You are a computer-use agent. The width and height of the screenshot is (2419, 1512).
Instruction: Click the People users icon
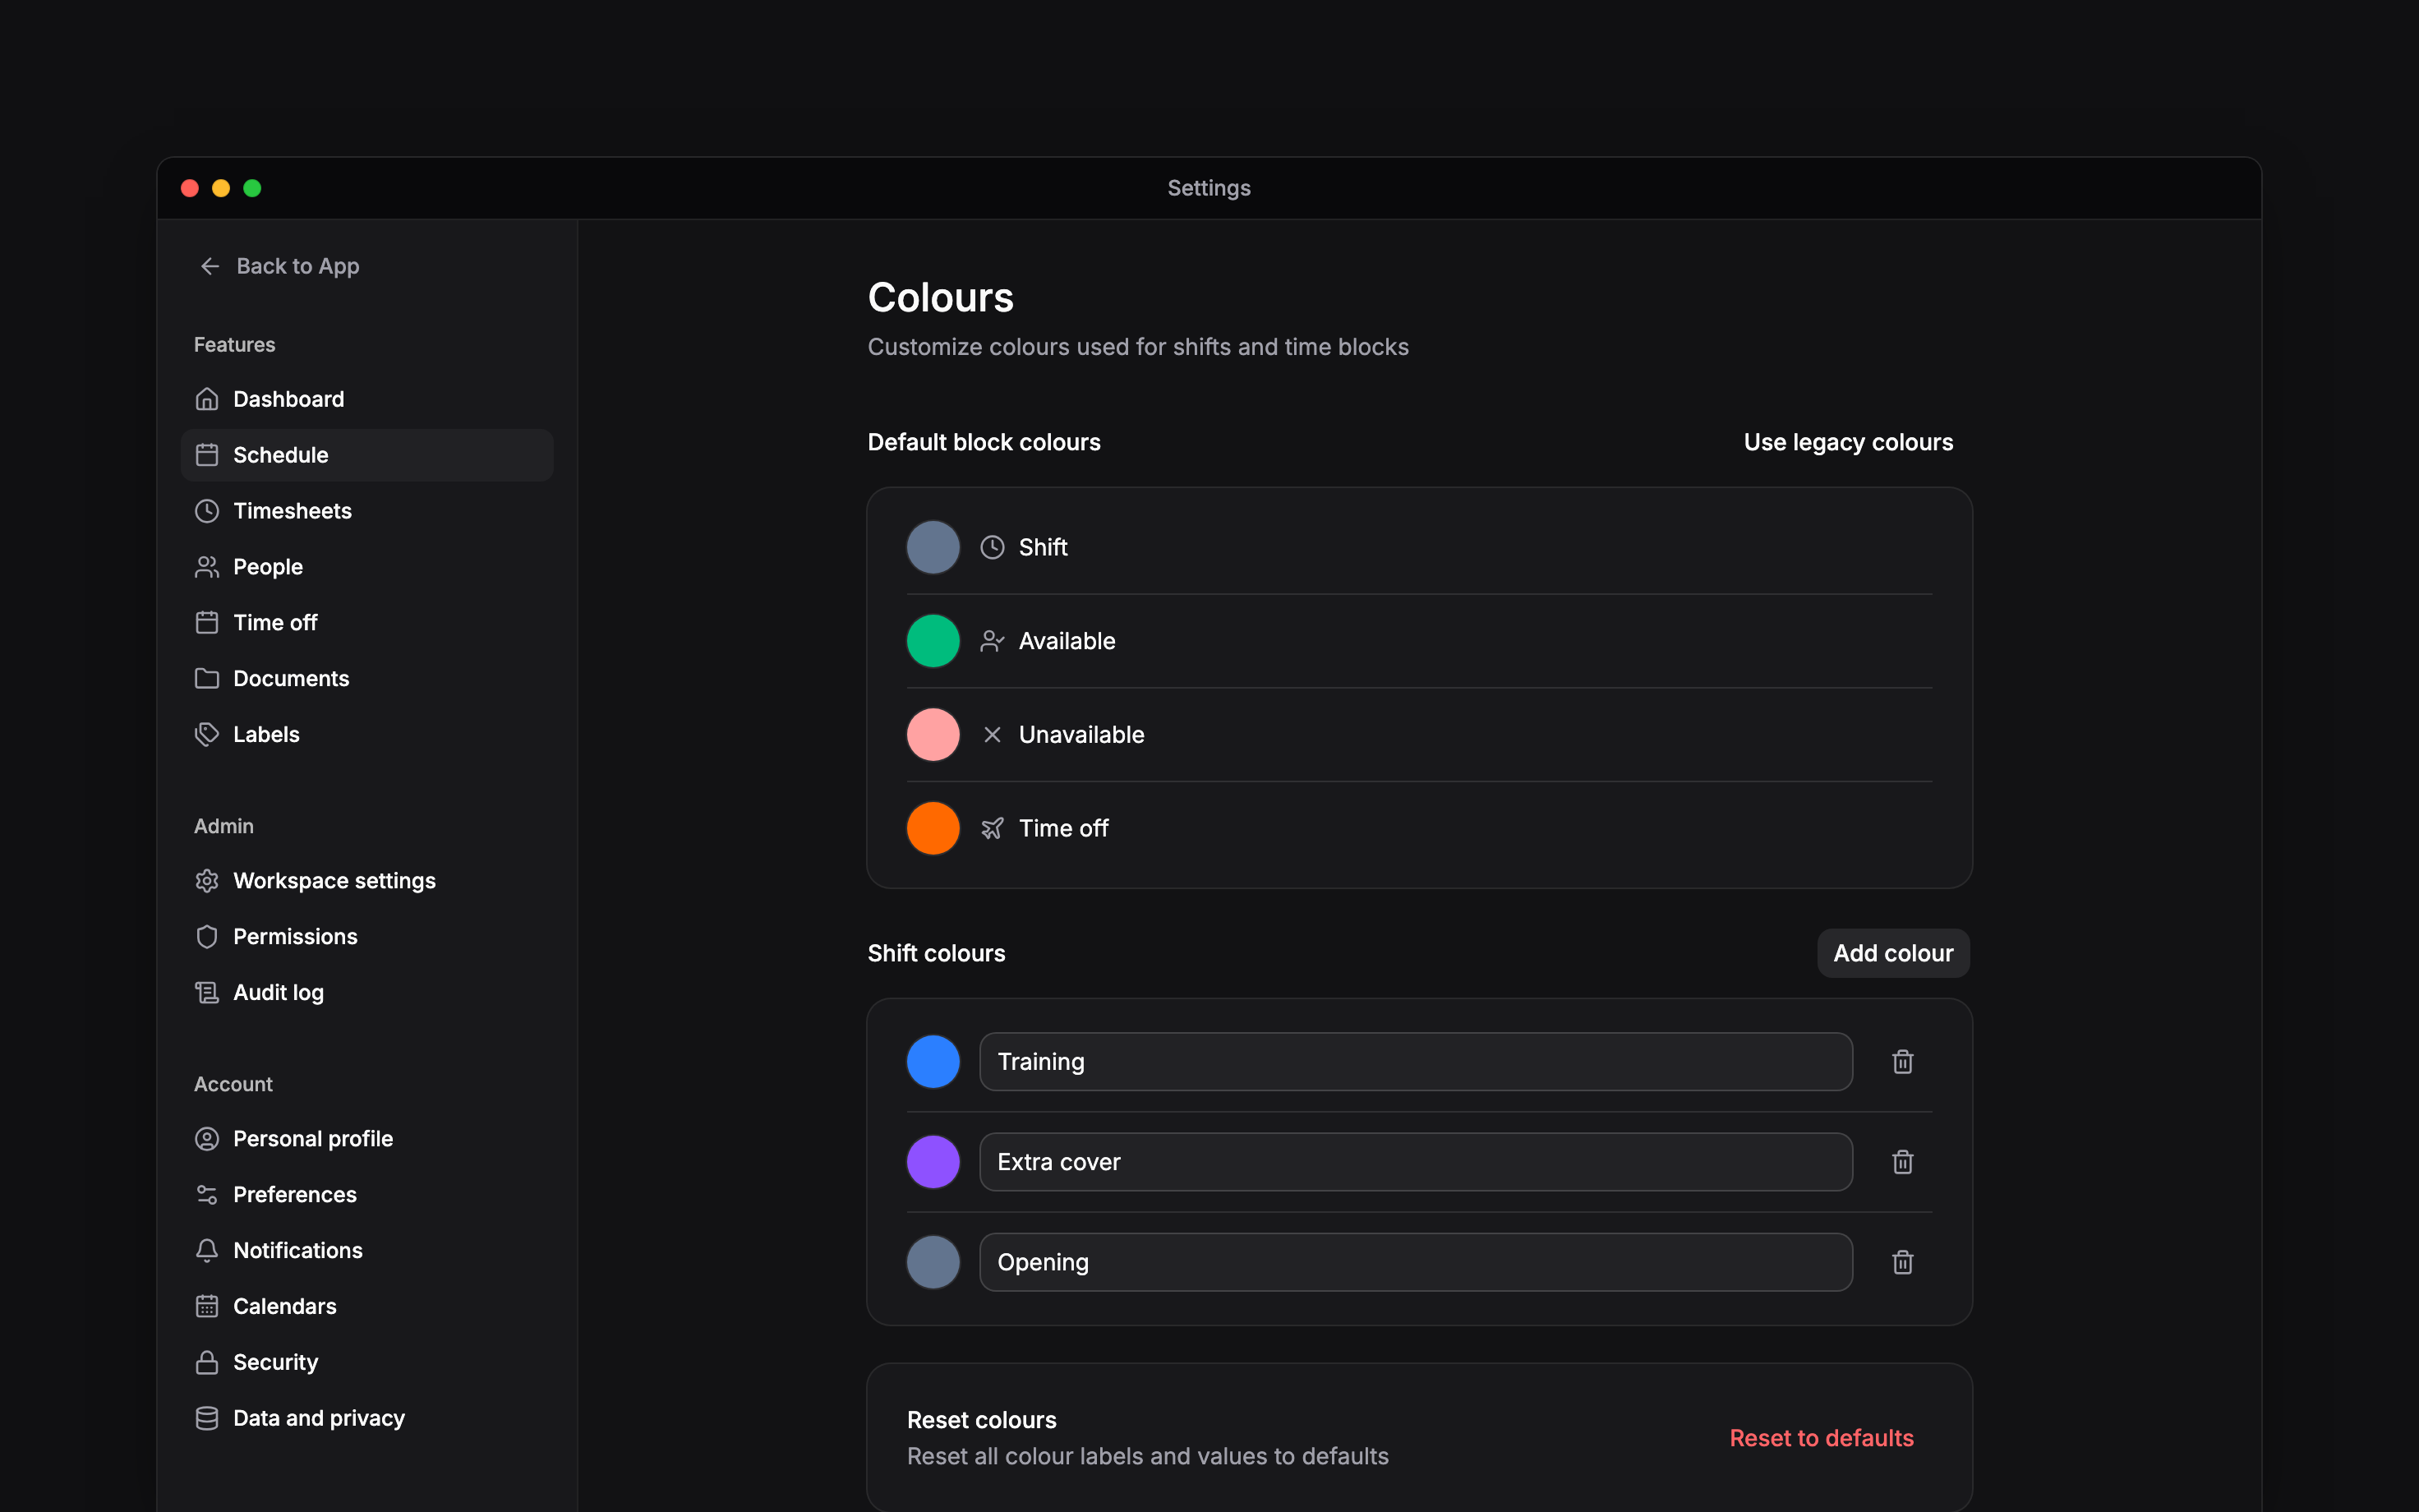point(207,567)
